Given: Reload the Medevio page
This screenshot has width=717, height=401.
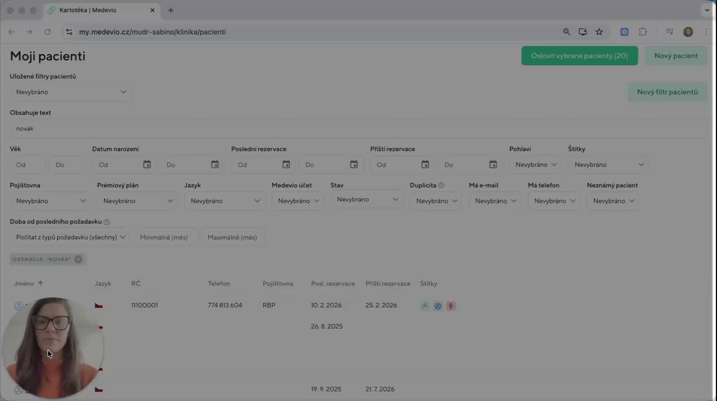Looking at the screenshot, I should [48, 32].
